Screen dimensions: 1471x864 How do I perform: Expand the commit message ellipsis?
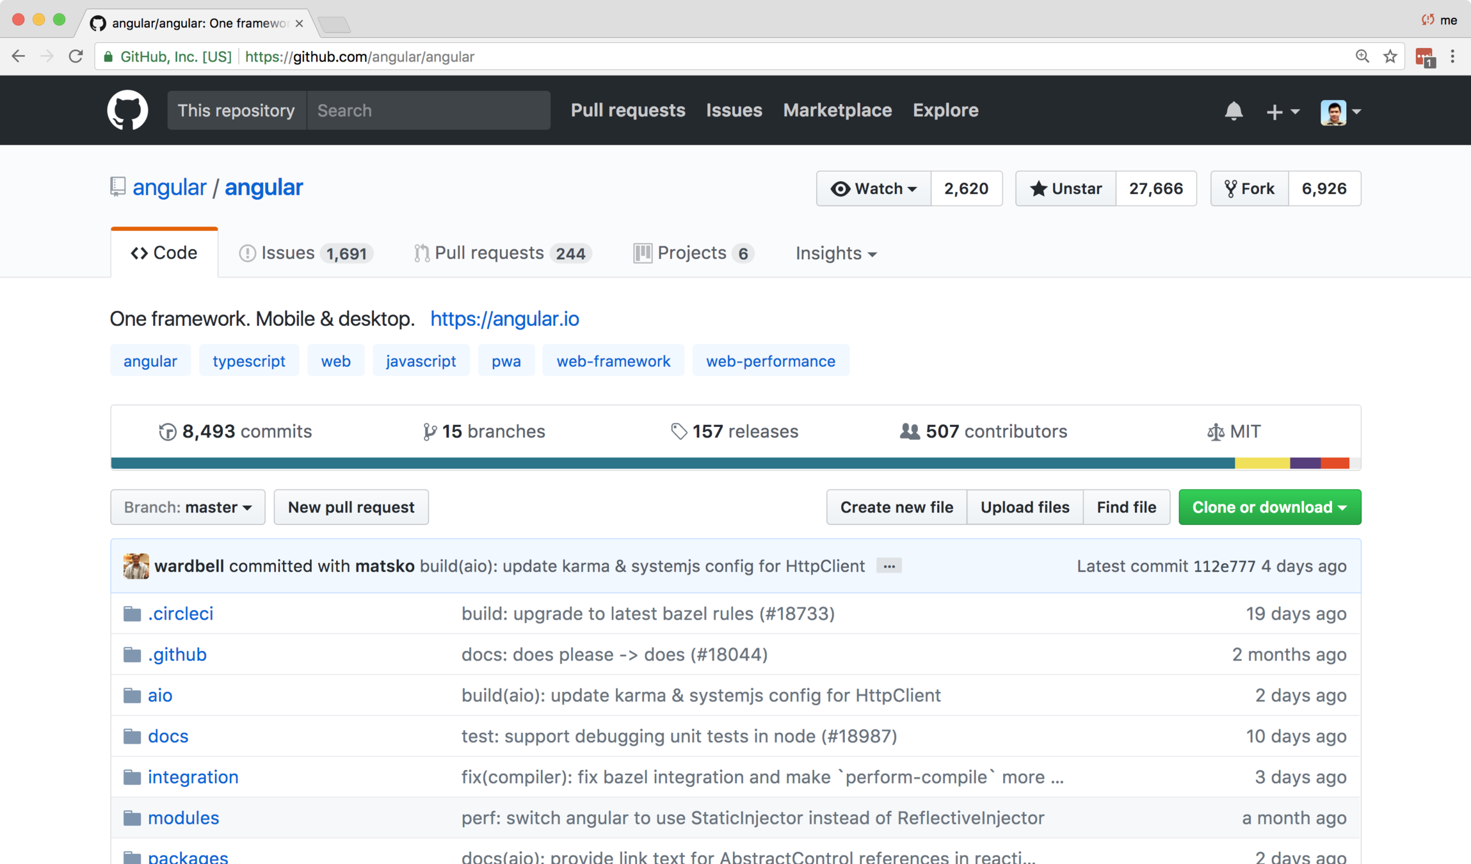pyautogui.click(x=888, y=566)
